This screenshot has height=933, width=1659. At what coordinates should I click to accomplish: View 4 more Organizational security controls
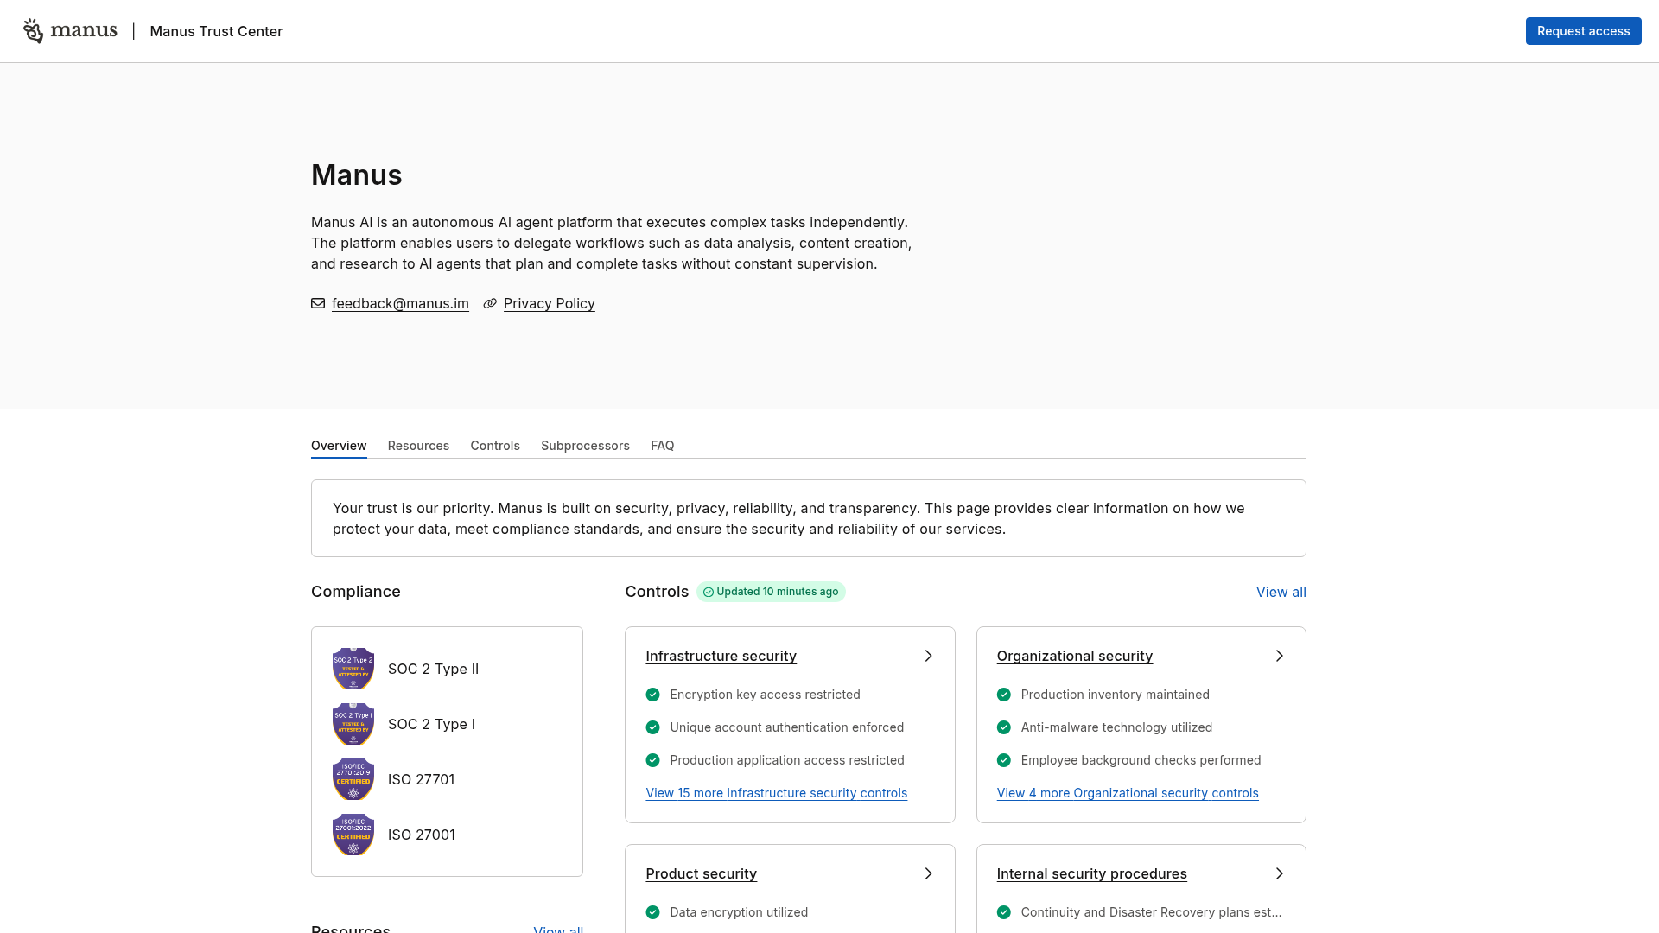click(x=1128, y=793)
